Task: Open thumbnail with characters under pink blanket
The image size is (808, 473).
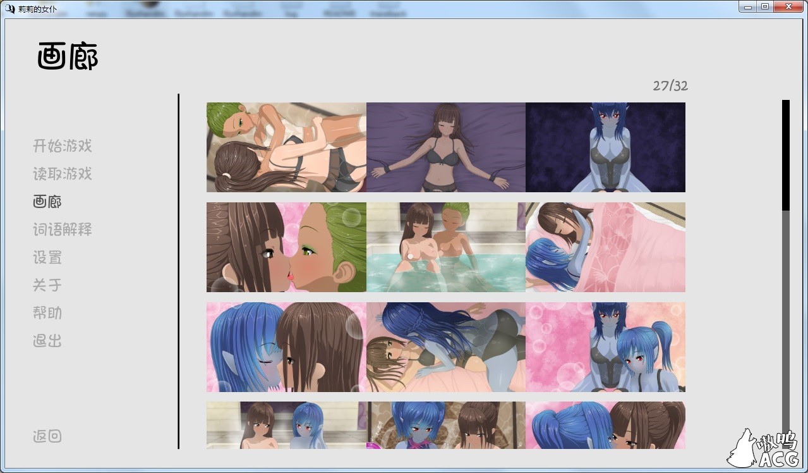Action: coord(605,247)
